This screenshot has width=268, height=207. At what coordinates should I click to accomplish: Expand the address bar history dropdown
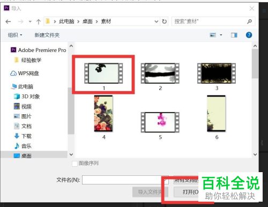pos(157,21)
